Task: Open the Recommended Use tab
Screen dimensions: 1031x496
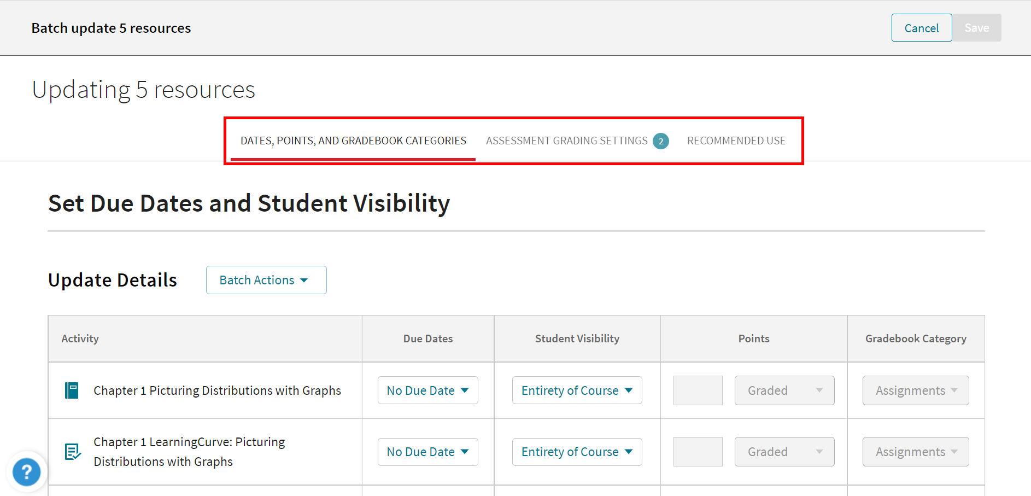Action: (x=736, y=141)
